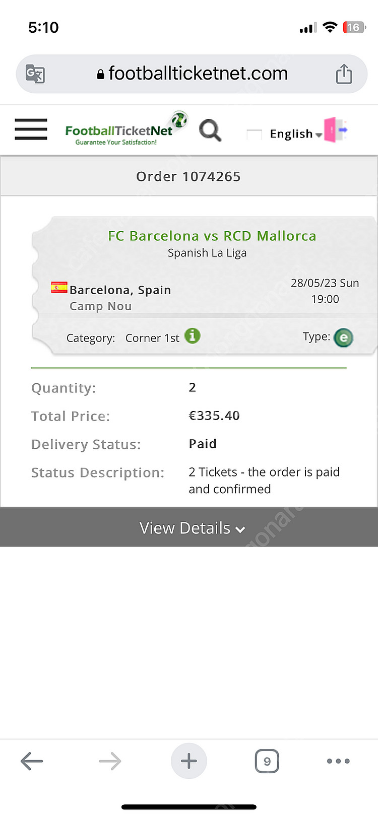Expand View Details section
The height and width of the screenshot is (818, 378).
pyautogui.click(x=189, y=527)
